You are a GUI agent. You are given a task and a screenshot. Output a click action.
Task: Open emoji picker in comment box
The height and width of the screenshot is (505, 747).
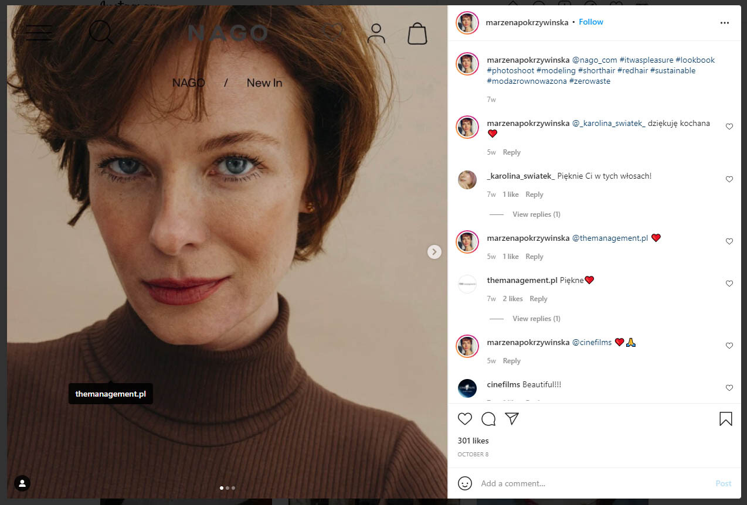click(x=465, y=483)
